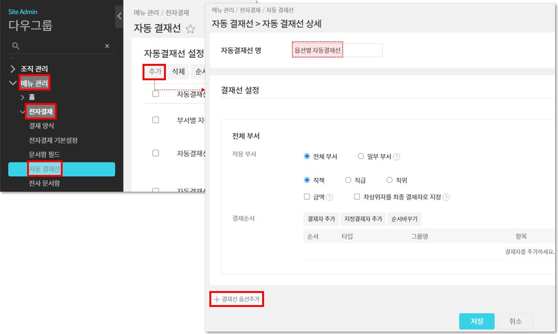
Task: Collapse sidebar with left chevron icon
Action: 119,16
